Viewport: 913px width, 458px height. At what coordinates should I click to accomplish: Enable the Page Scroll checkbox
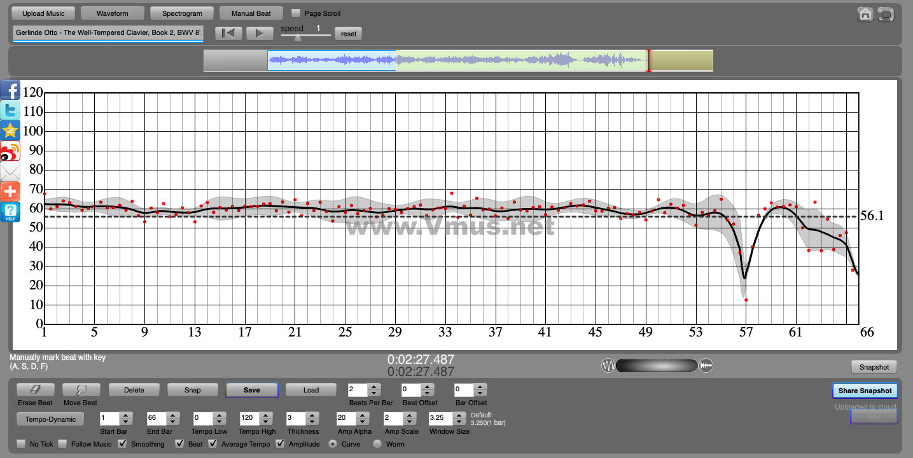(x=296, y=13)
